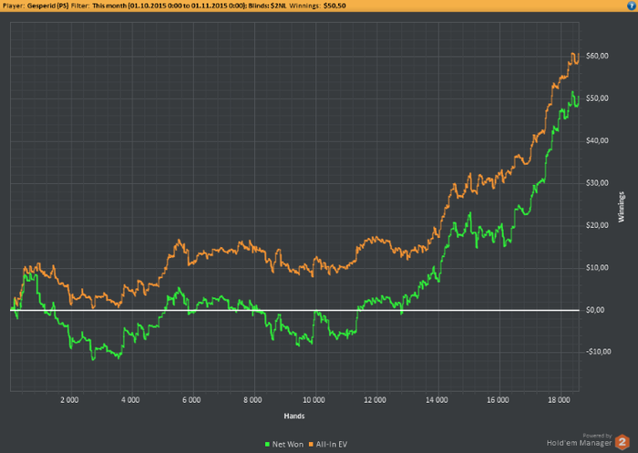638x453 pixels.
Task: Click the Powered by text
Action: [x=597, y=436]
